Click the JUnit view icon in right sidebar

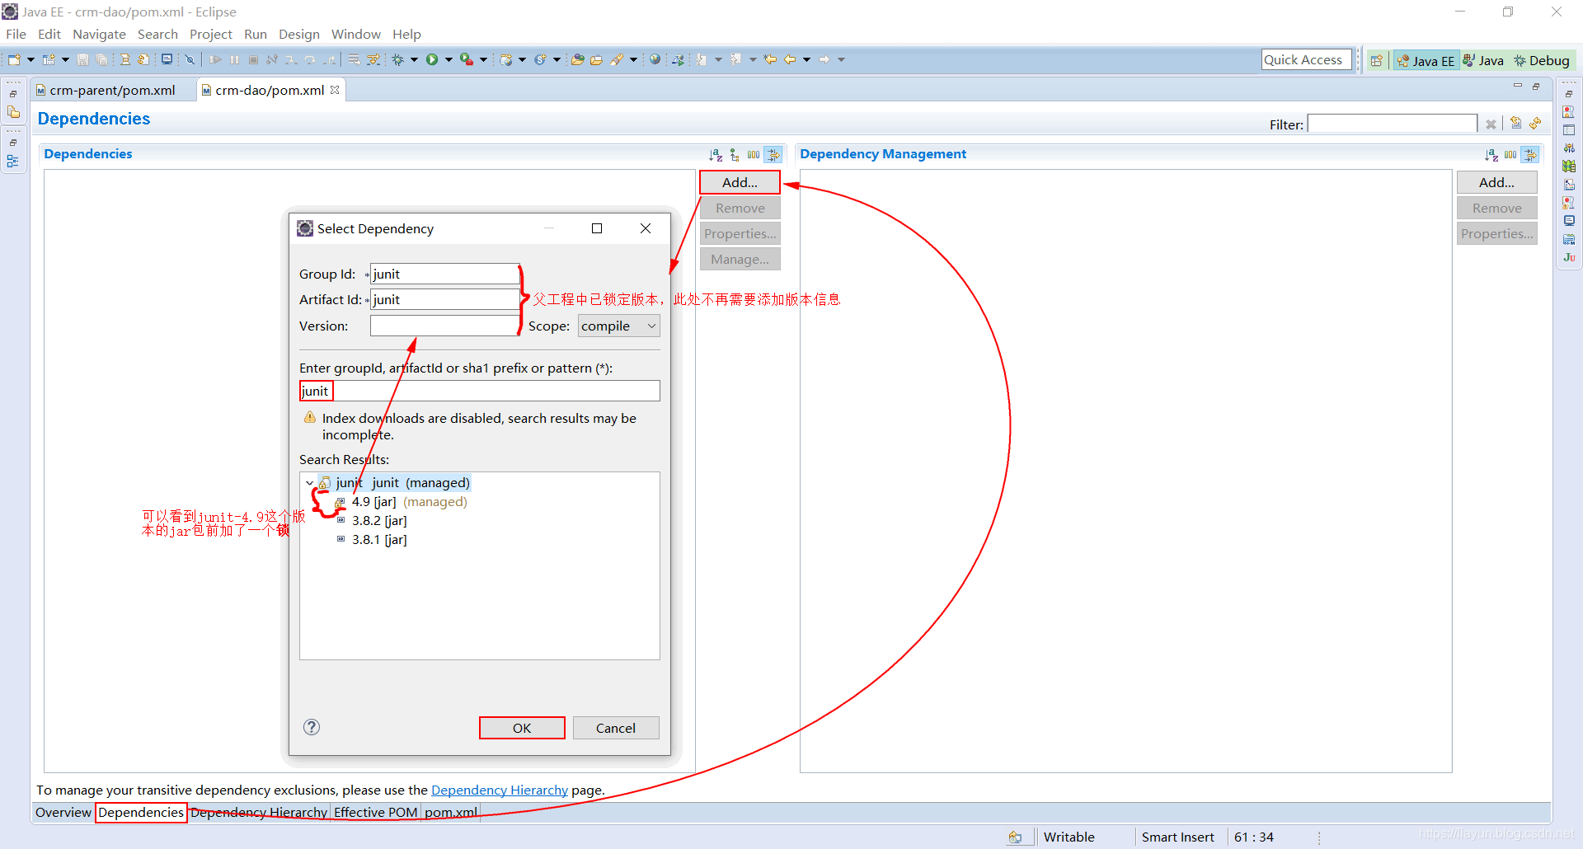[x=1569, y=257]
